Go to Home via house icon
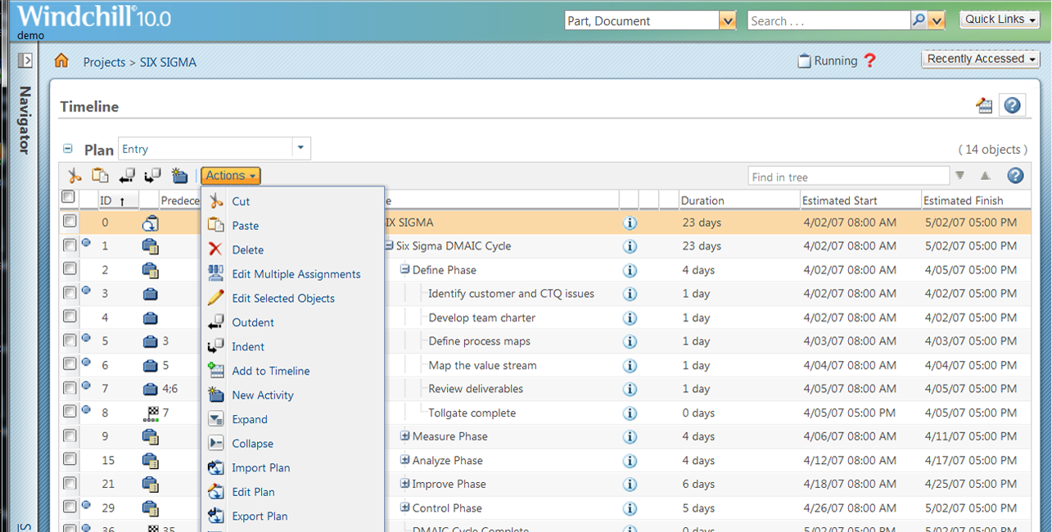The height and width of the screenshot is (532, 1052). coord(61,61)
